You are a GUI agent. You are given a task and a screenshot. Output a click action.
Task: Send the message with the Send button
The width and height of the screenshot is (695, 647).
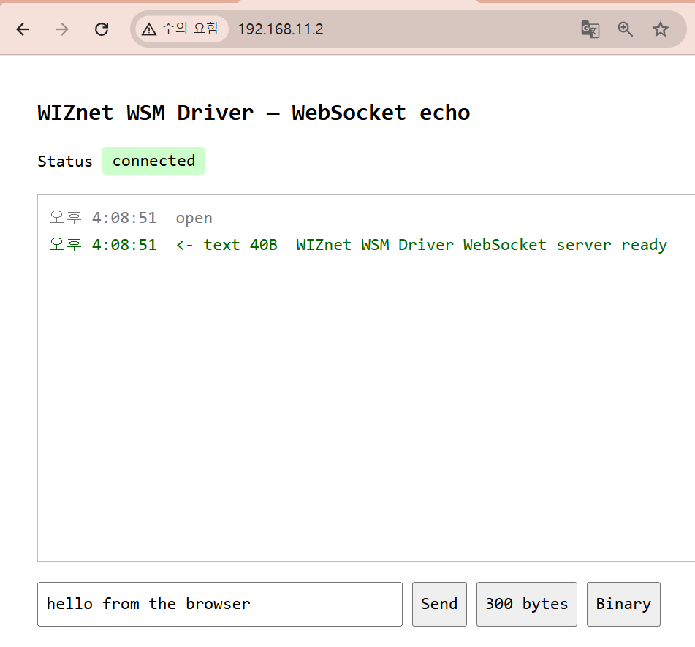[439, 604]
